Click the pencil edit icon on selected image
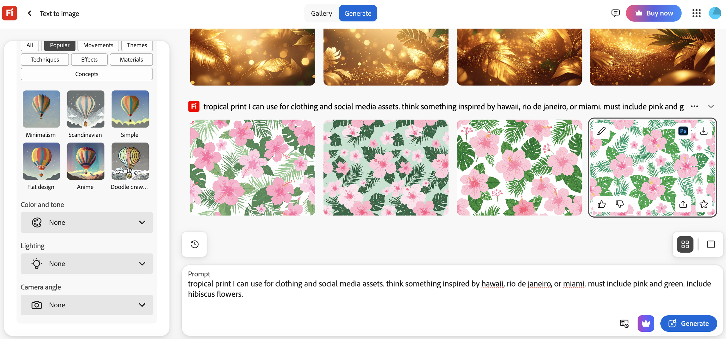726x339 pixels. pyautogui.click(x=601, y=131)
